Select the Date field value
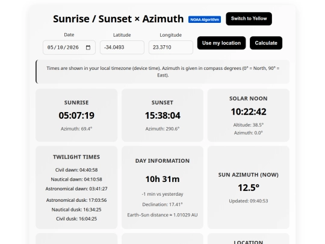The image size is (325, 244). pyautogui.click(x=63, y=48)
